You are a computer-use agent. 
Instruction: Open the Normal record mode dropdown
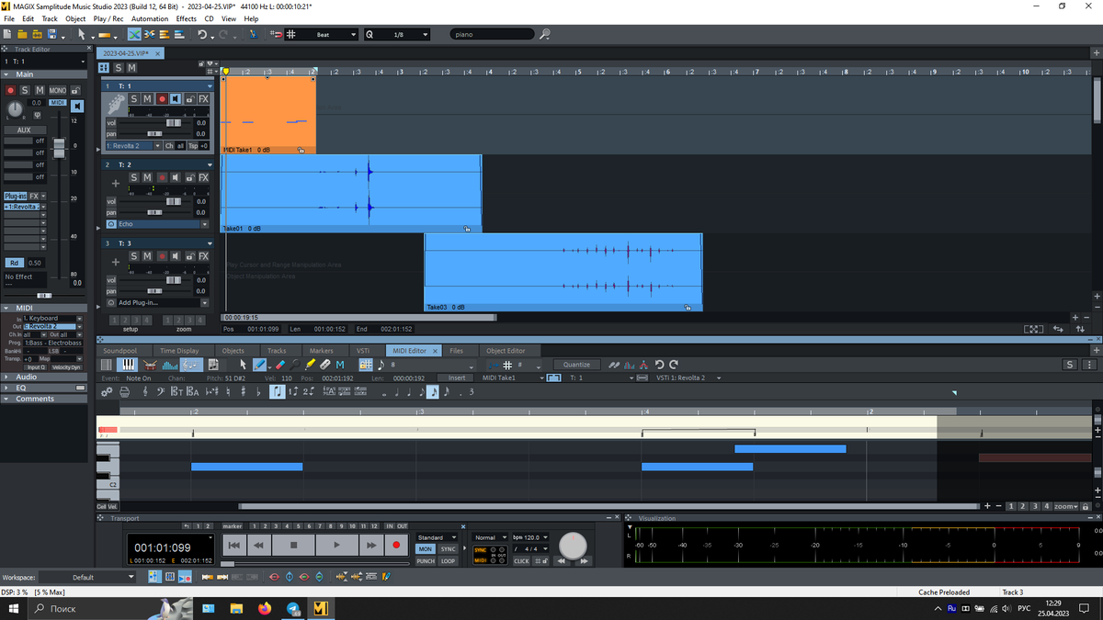point(492,537)
